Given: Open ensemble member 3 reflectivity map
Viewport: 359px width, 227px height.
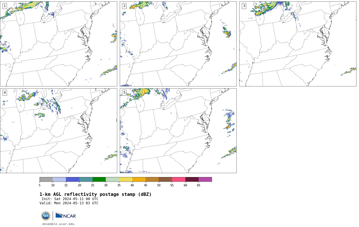Looking at the screenshot, I should click(x=298, y=44).
